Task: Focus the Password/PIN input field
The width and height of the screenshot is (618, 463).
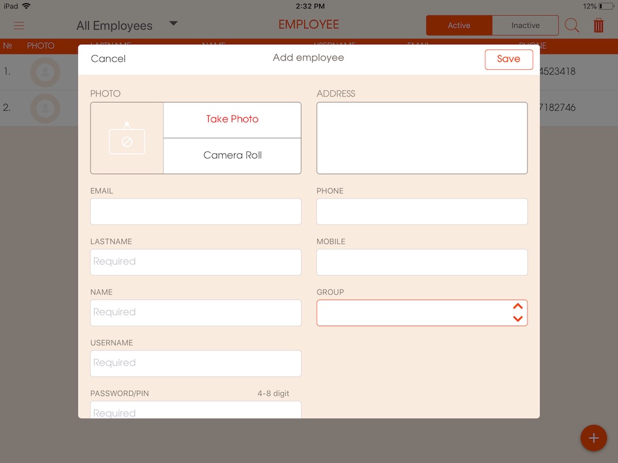Action: coord(196,409)
